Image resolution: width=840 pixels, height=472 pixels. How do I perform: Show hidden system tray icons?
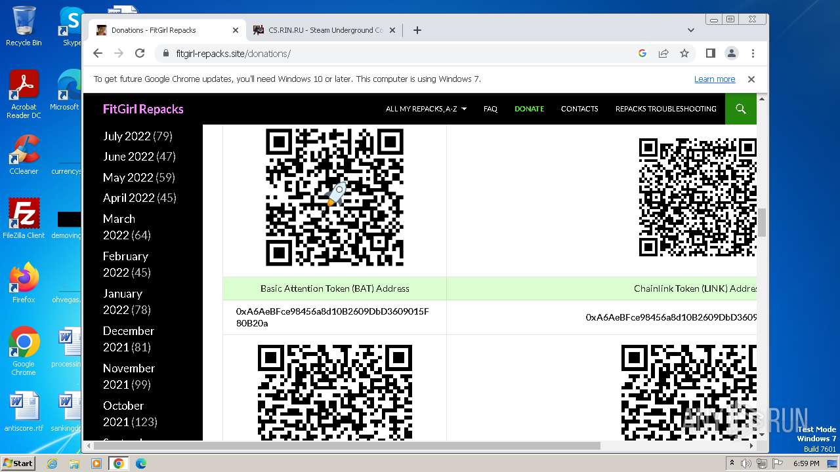[732, 463]
